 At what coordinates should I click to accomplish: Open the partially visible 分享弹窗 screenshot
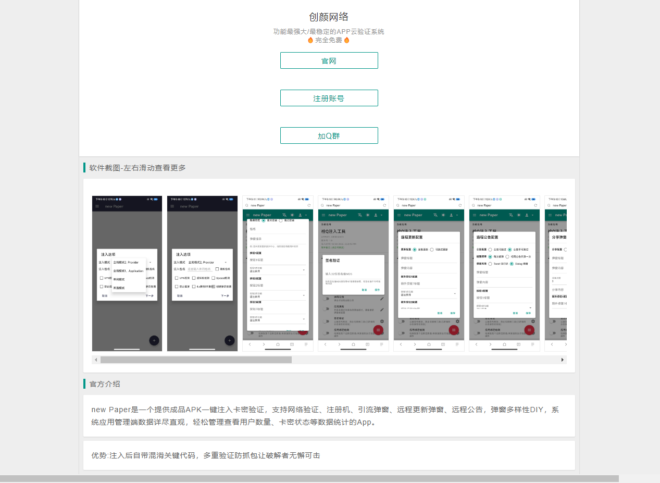click(555, 274)
